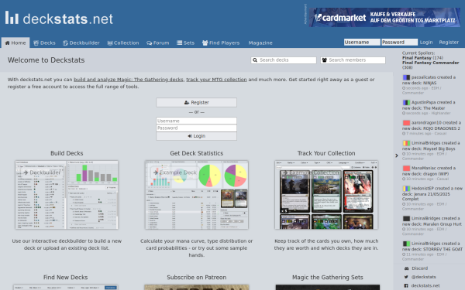The height and width of the screenshot is (290, 465).
Task: Open the Magazine page
Action: [x=260, y=43]
